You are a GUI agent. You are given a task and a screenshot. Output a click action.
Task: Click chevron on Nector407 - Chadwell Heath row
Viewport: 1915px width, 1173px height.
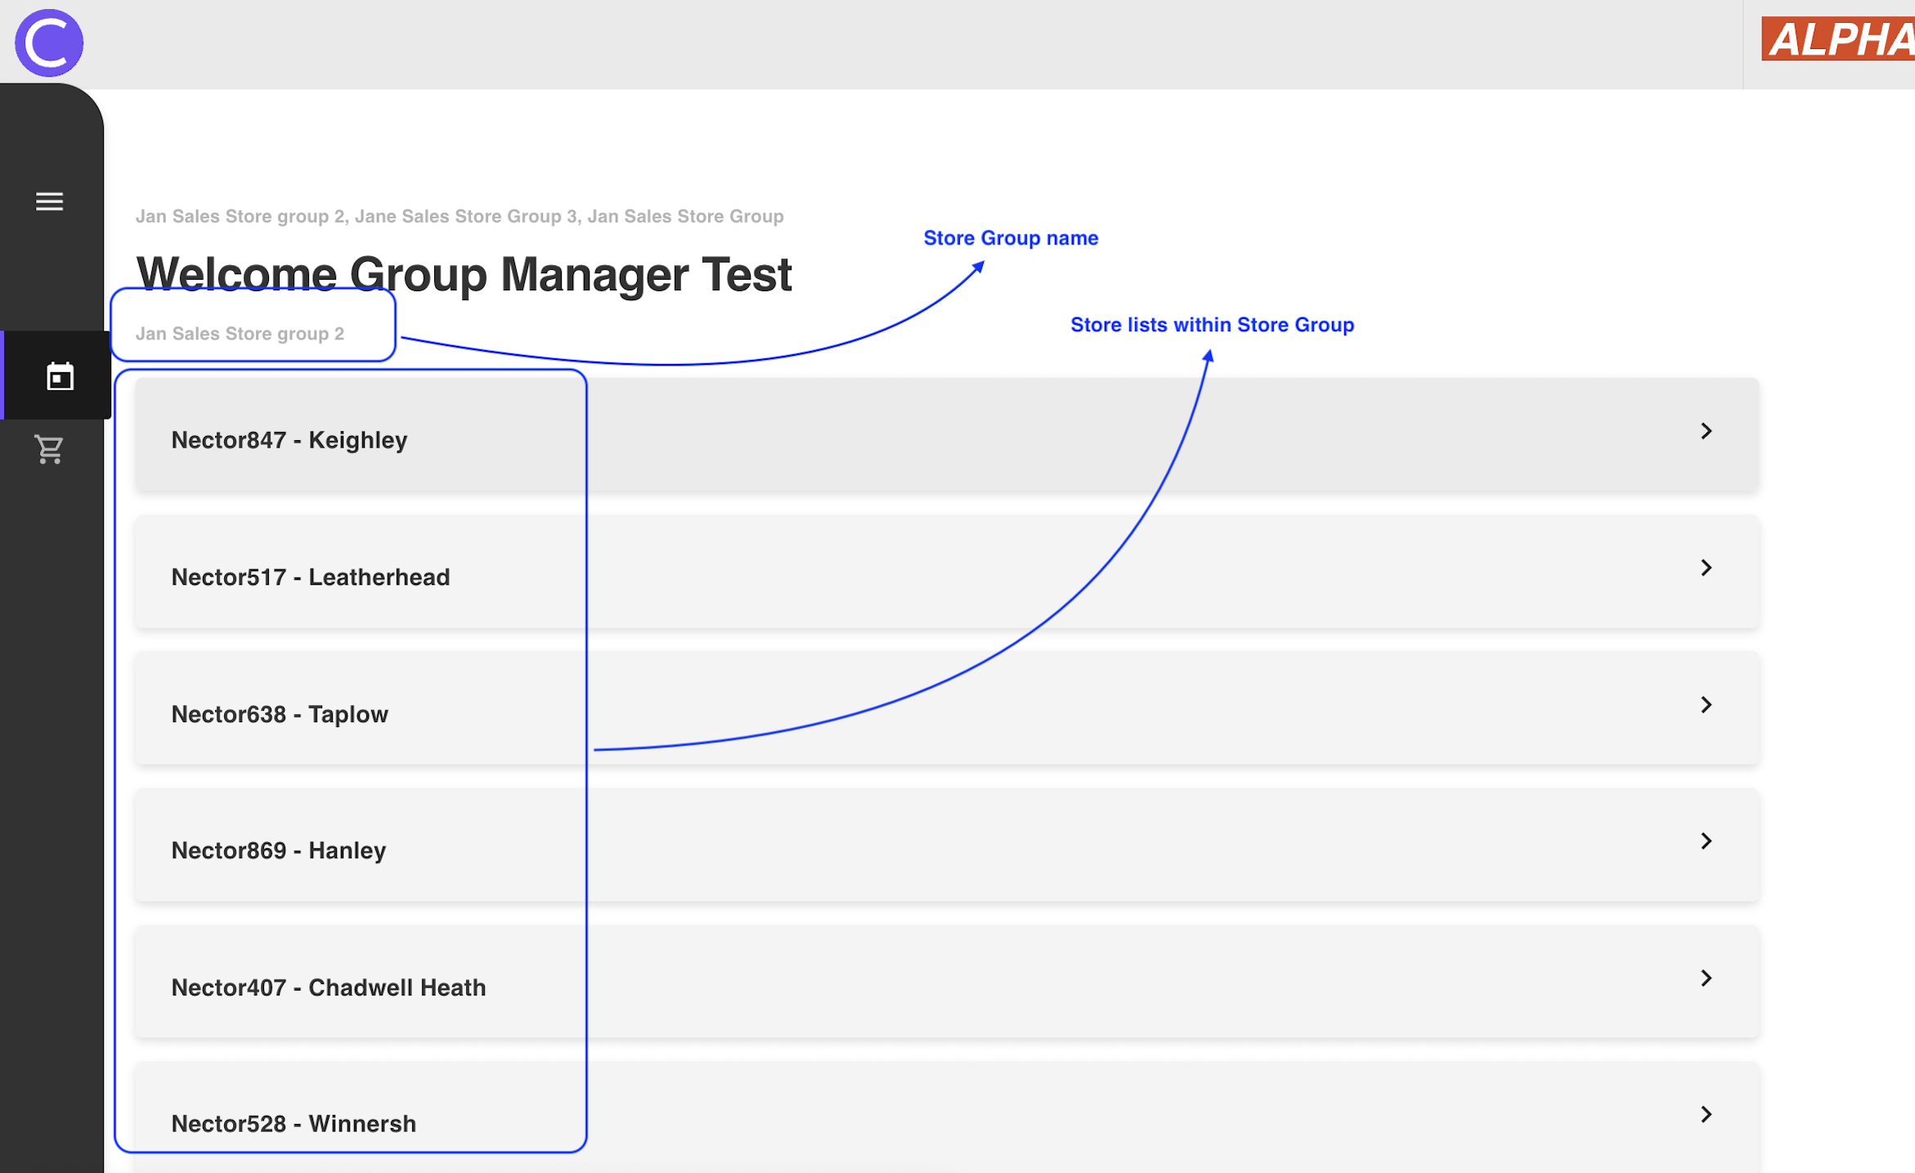[1706, 978]
